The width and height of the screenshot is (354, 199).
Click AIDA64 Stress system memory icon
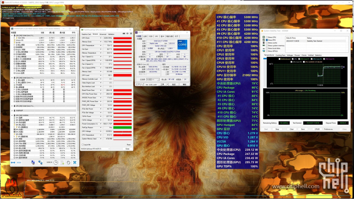tap(264, 46)
